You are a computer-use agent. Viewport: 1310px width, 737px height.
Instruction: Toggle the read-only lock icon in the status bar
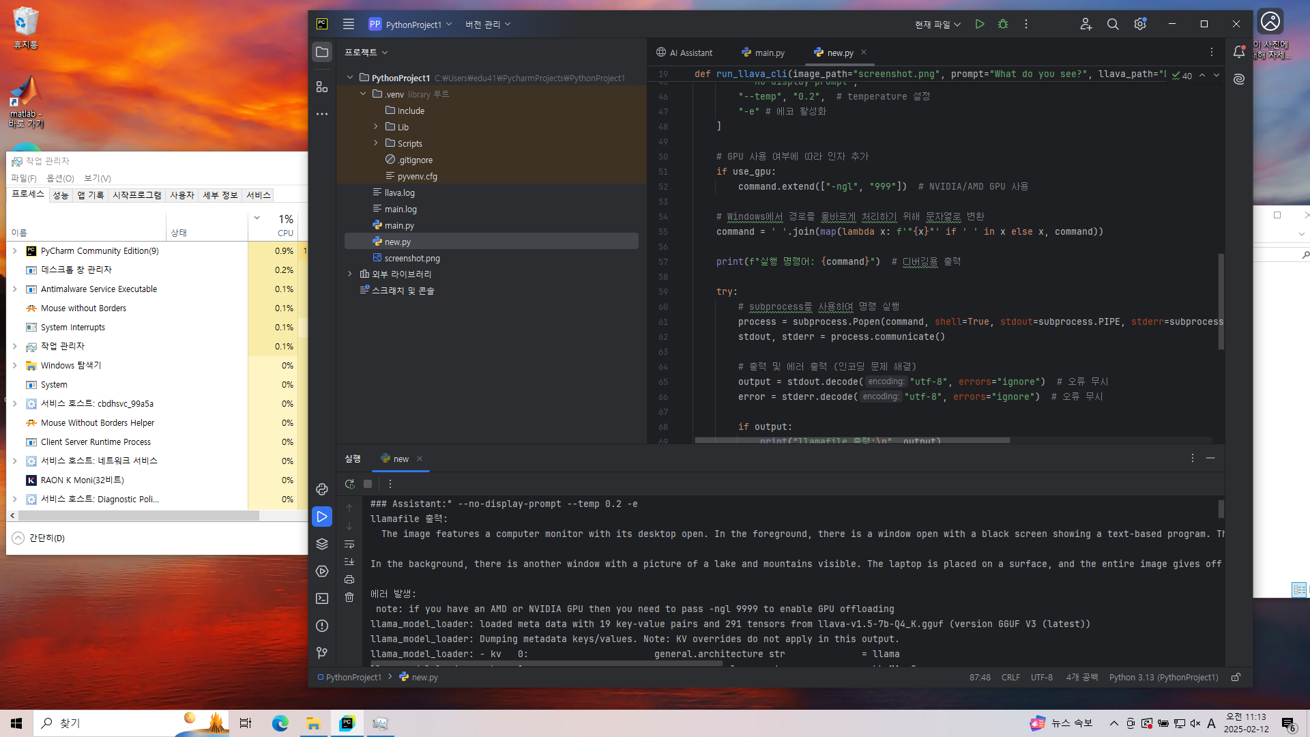[x=1236, y=677]
